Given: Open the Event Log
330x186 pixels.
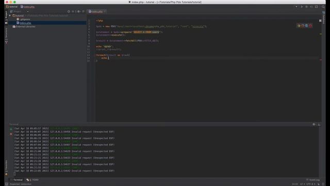Looking at the screenshot, I should point(313,180).
